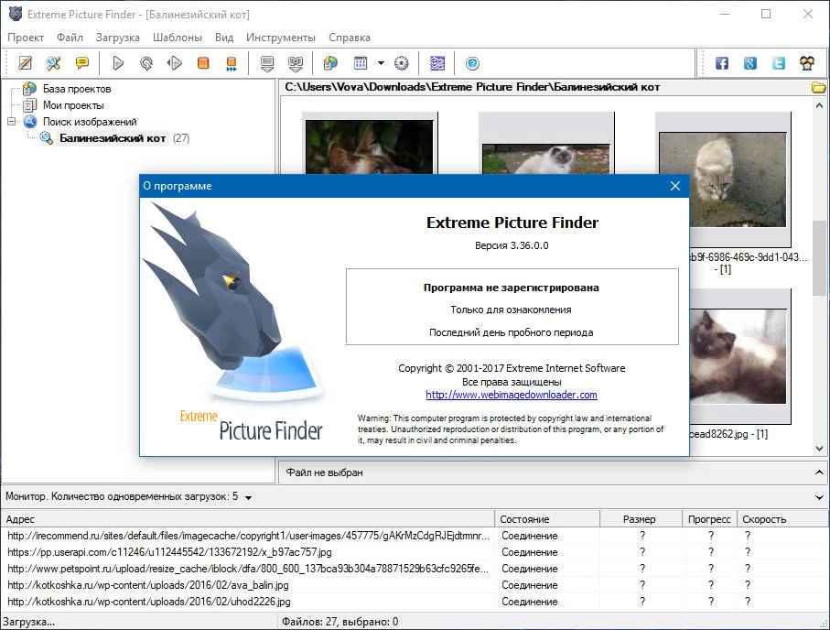The image size is (830, 630).
Task: Click the thumbnail pane scrollbar thumb
Action: 819,257
